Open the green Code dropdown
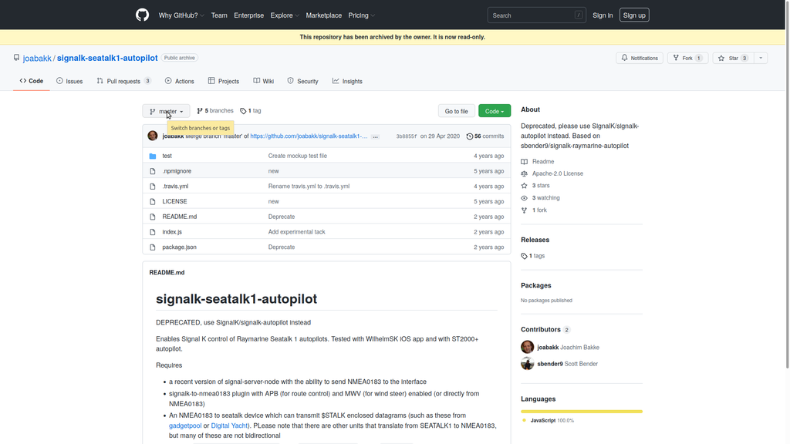790x444 pixels. 495,111
